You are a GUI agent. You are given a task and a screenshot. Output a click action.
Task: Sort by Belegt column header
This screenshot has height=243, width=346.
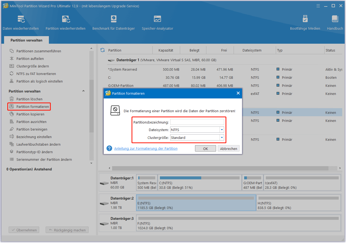194,50
